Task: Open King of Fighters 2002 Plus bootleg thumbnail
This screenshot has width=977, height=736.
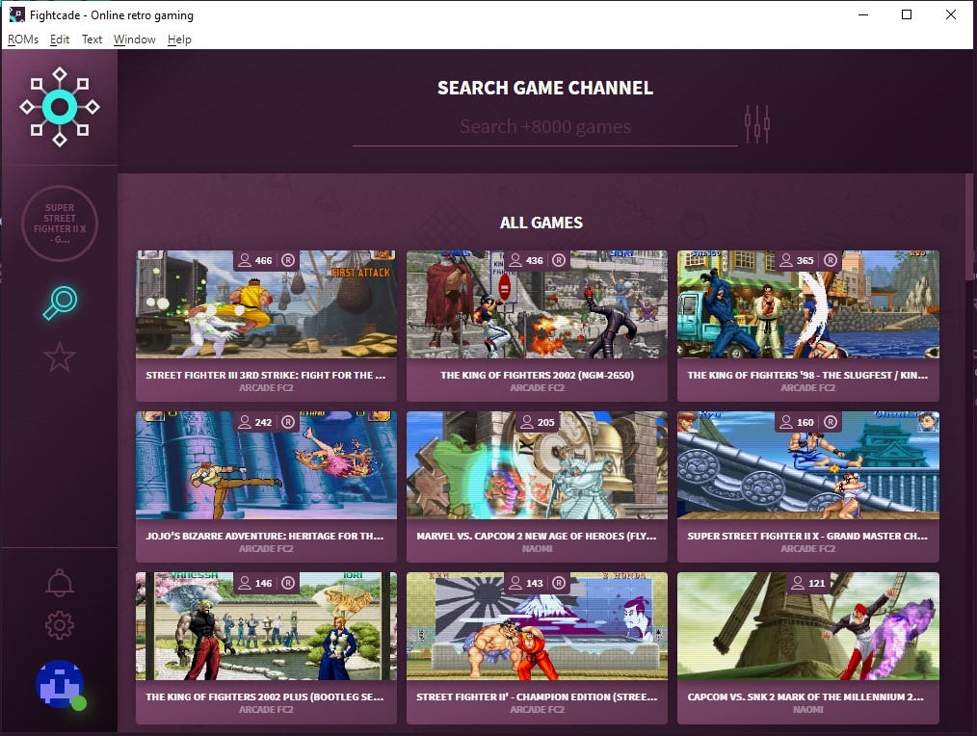Action: coord(266,626)
